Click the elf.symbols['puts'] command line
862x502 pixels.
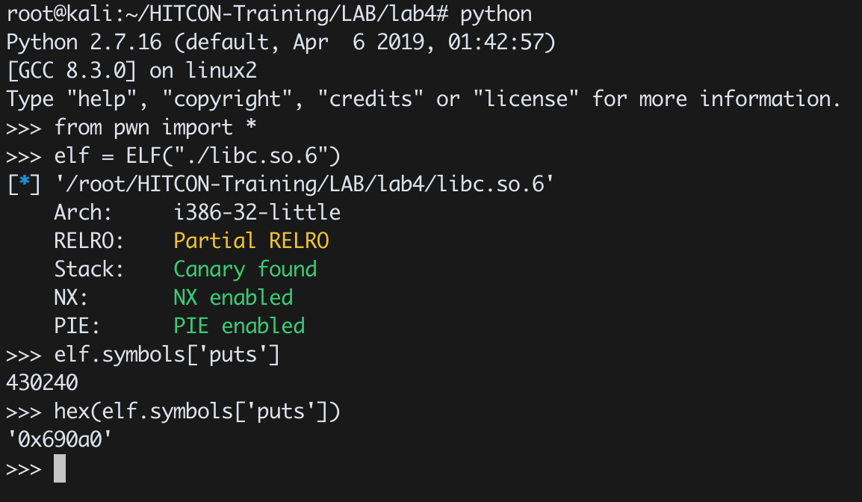tap(167, 355)
